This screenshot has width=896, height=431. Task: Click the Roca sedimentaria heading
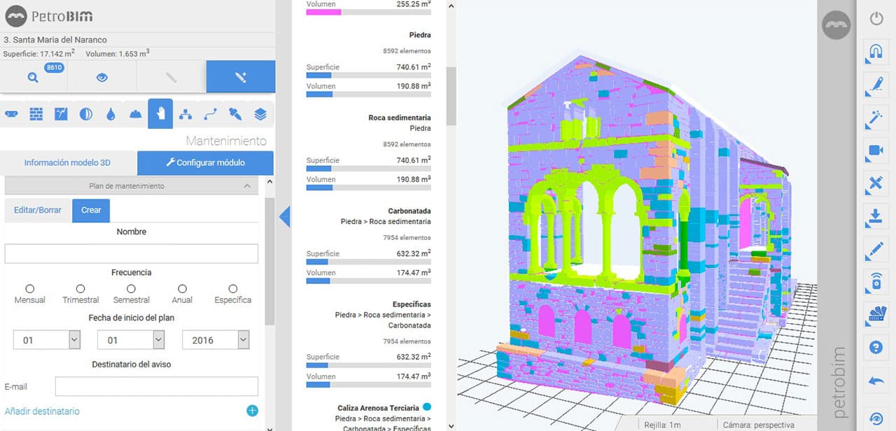tap(400, 118)
